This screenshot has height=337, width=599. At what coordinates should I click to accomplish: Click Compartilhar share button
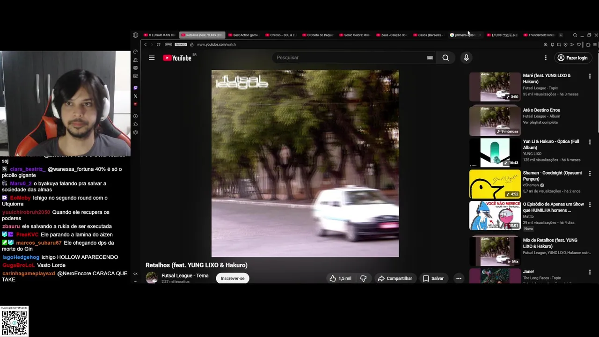coord(395,278)
